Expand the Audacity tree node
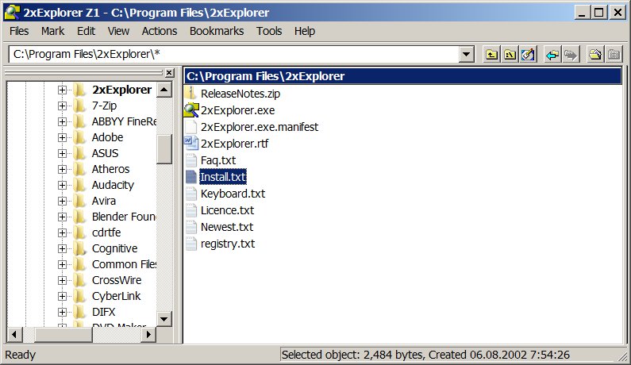This screenshot has height=365, width=631. (62, 185)
